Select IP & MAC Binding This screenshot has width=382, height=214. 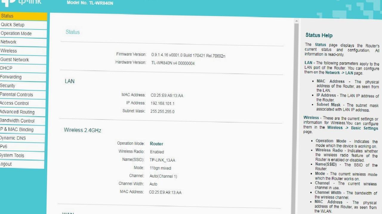click(22, 129)
